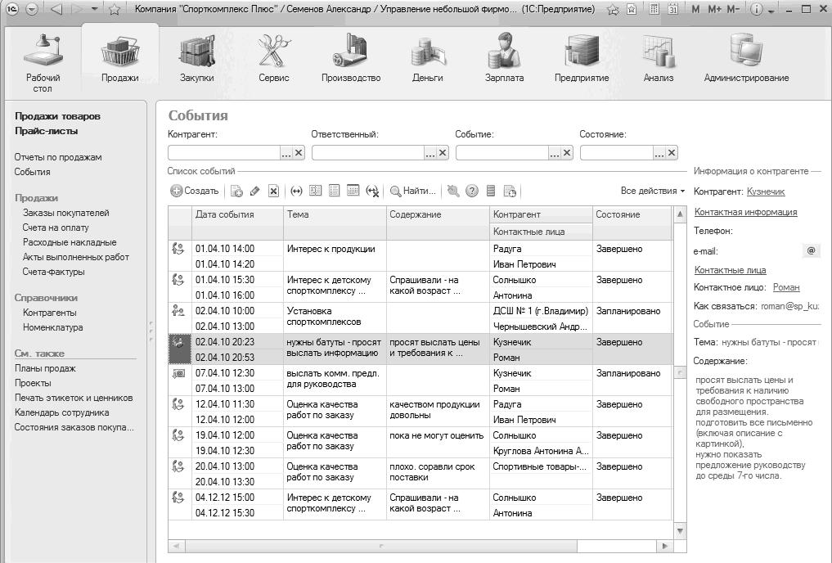Open the calendar icon in title bar
Screen dimensions: 832x563
point(672,10)
